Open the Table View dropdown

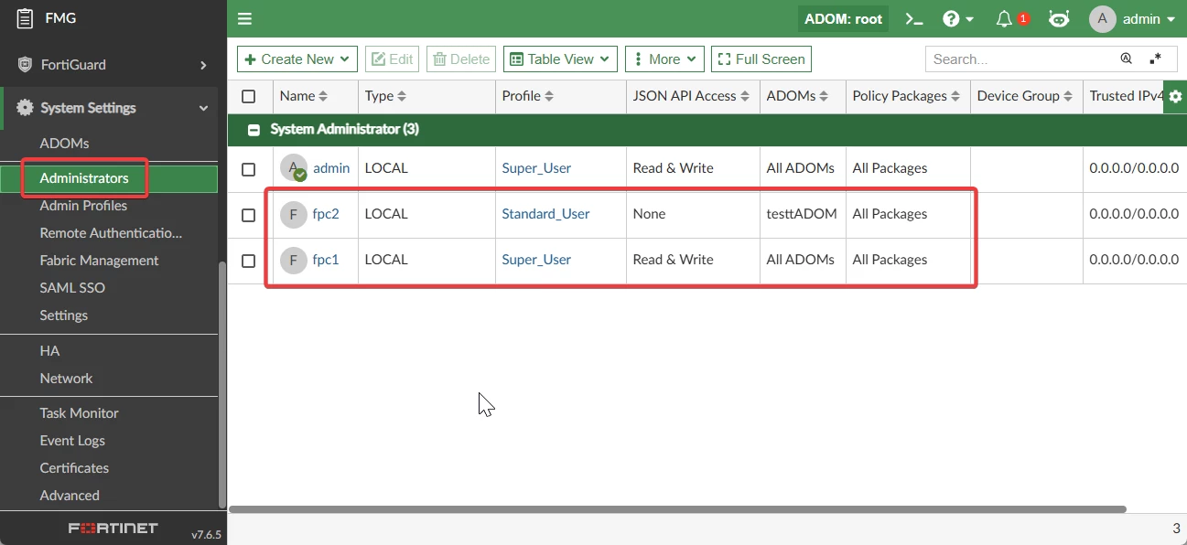point(560,59)
